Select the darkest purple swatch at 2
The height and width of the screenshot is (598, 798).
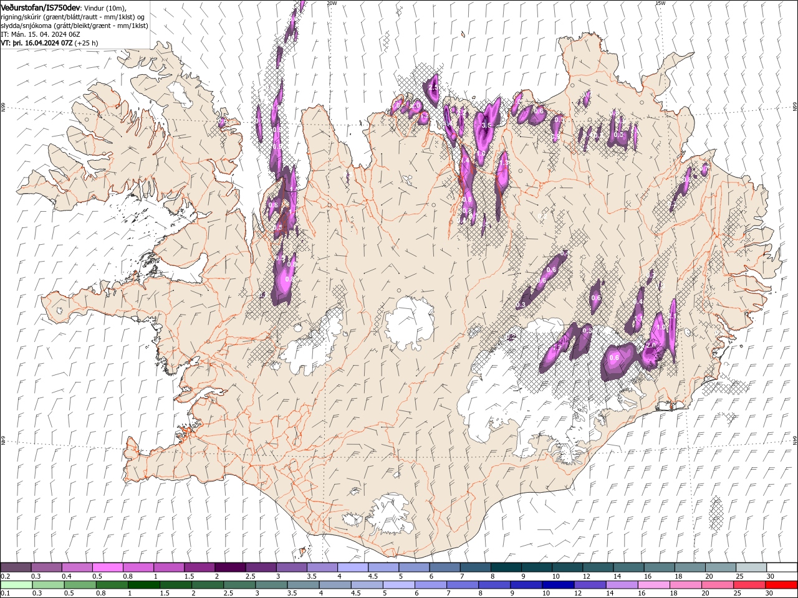tap(230, 567)
